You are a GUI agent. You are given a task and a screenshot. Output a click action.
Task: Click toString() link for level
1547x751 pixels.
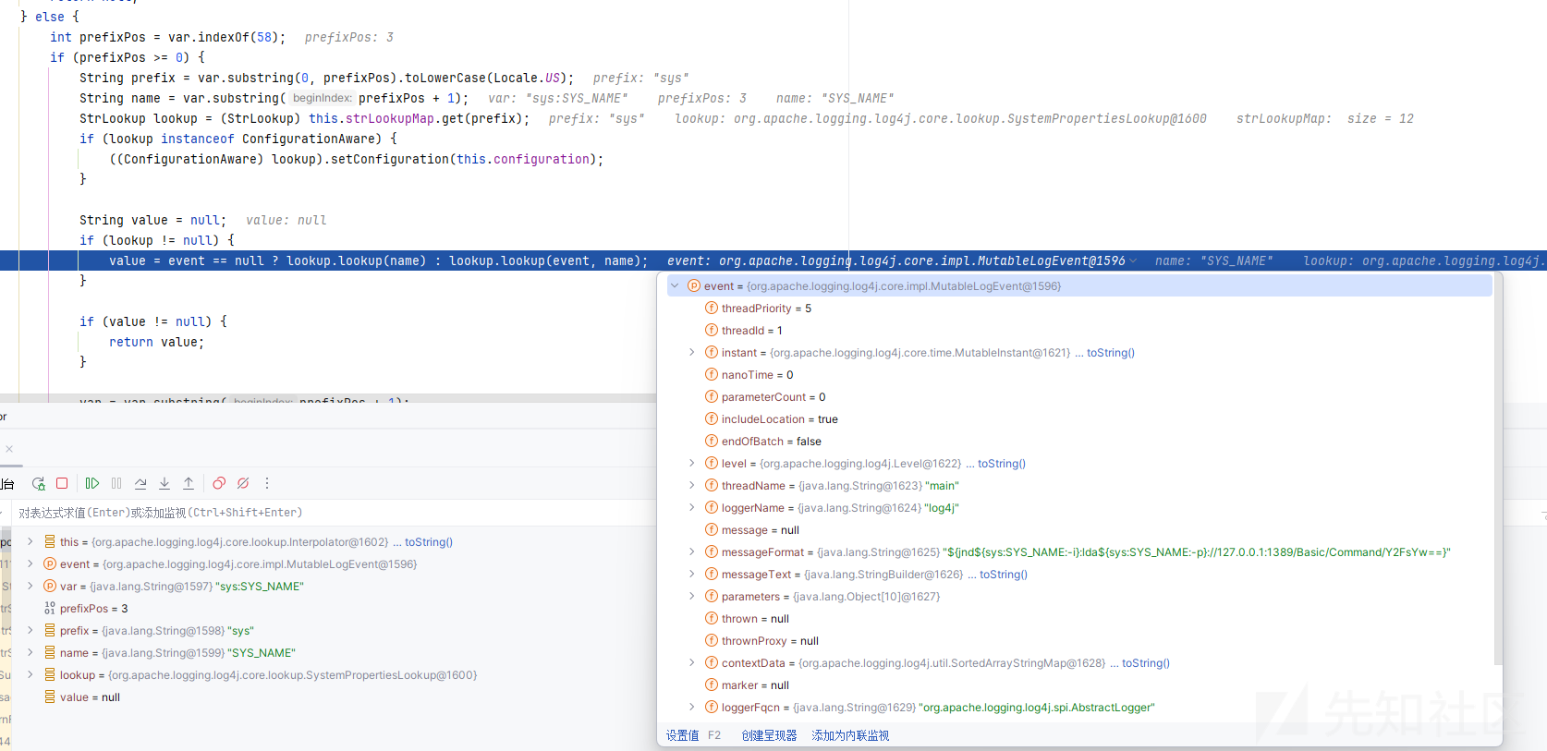[x=1002, y=464]
